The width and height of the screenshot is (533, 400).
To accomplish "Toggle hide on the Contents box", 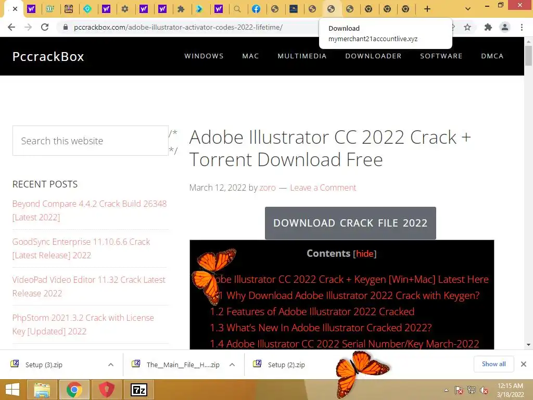I will coord(365,254).
